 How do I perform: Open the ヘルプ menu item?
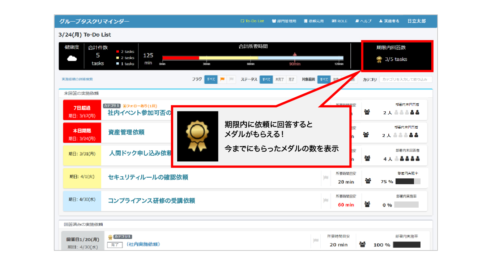(x=363, y=21)
